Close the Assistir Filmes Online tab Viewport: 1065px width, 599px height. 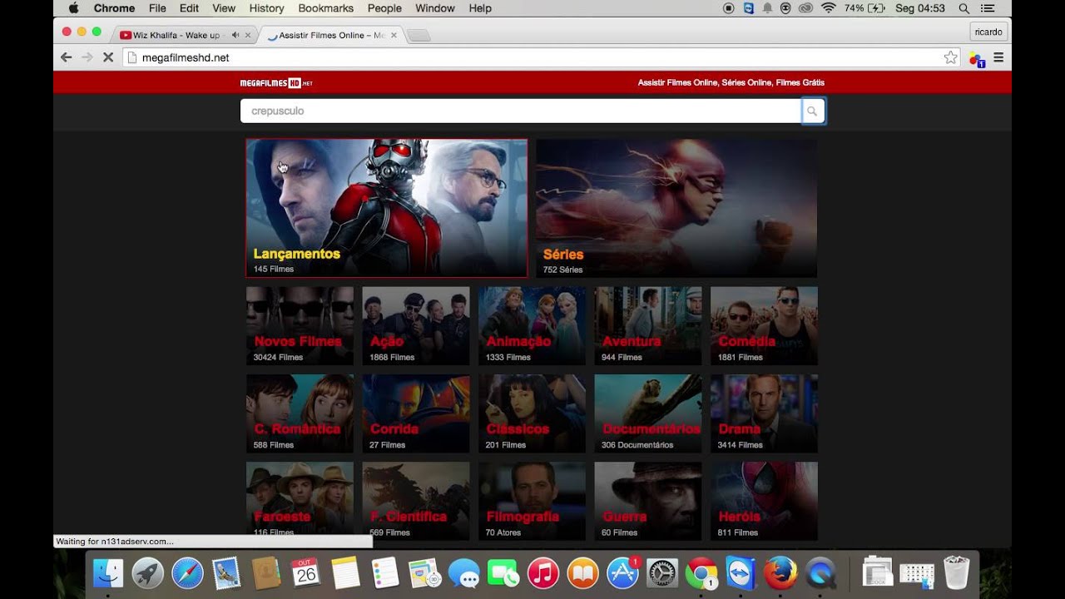coord(394,35)
